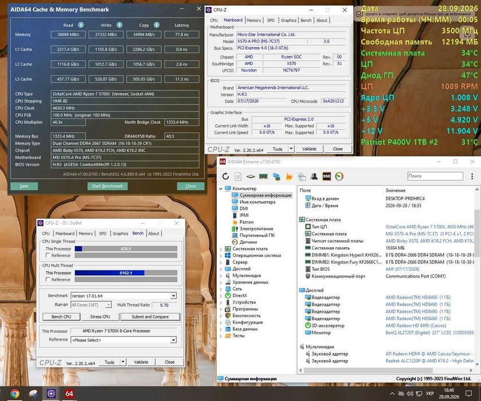Open the Tools dropdown arrow in CPU-Z Mainboard window
Viewport: 481px width, 401px height.
point(291,149)
